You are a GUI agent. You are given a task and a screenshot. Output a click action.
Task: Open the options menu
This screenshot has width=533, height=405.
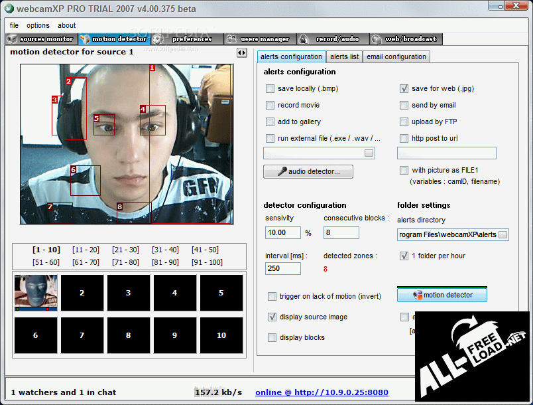(x=38, y=25)
